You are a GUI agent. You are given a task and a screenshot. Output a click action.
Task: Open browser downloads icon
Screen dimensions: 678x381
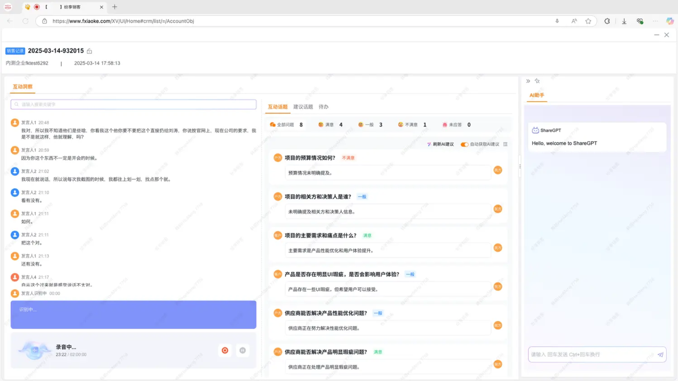(x=624, y=21)
